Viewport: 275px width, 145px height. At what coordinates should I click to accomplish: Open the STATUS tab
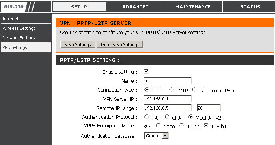249,7
